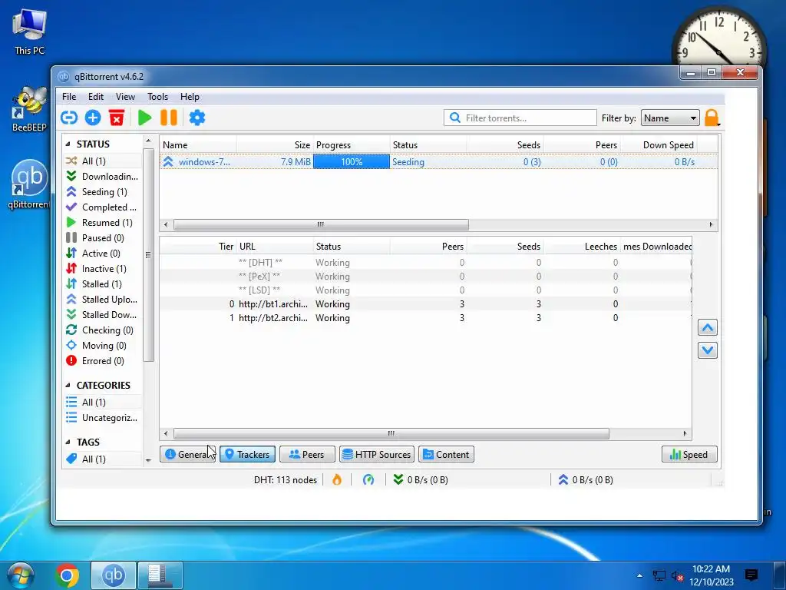Select the windows-7 torrent row
Screen dimensions: 786x590
click(438, 161)
